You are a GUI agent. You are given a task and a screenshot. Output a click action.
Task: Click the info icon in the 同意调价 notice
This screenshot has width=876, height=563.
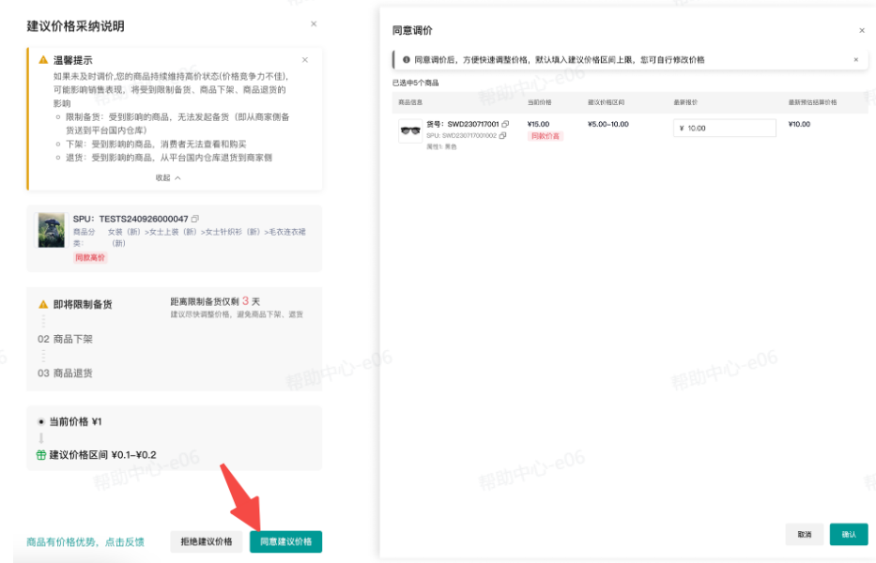400,59
